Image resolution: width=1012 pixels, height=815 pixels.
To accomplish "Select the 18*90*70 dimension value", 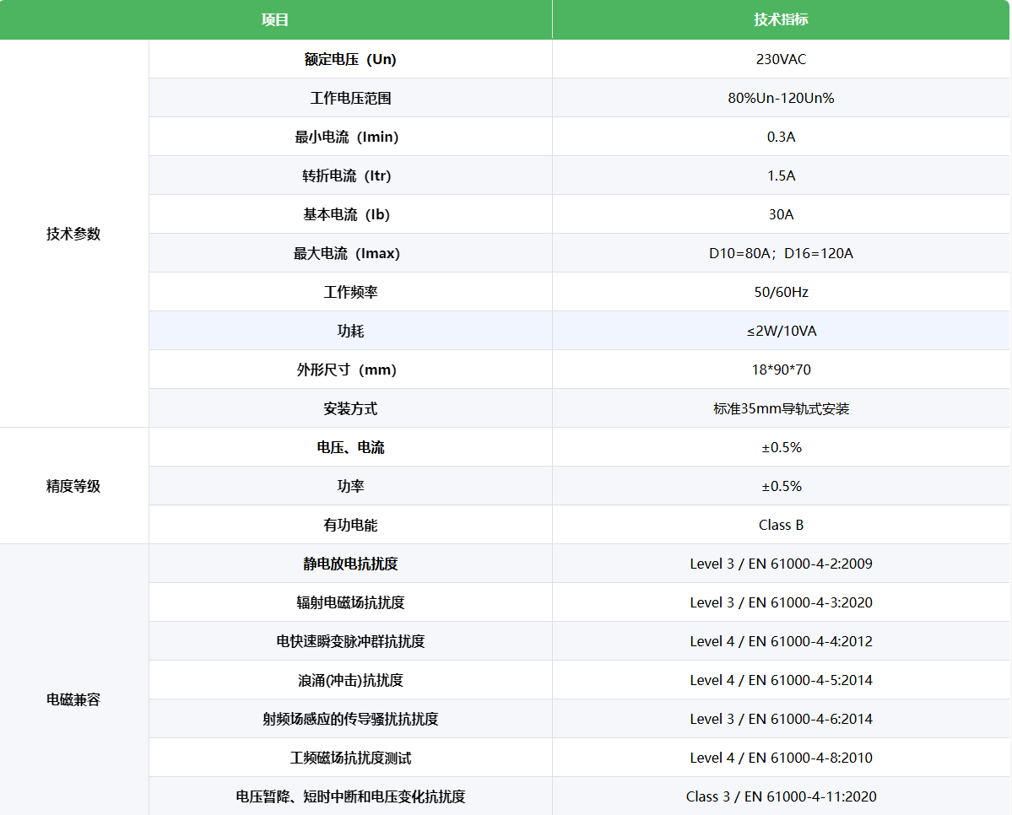I will [781, 370].
